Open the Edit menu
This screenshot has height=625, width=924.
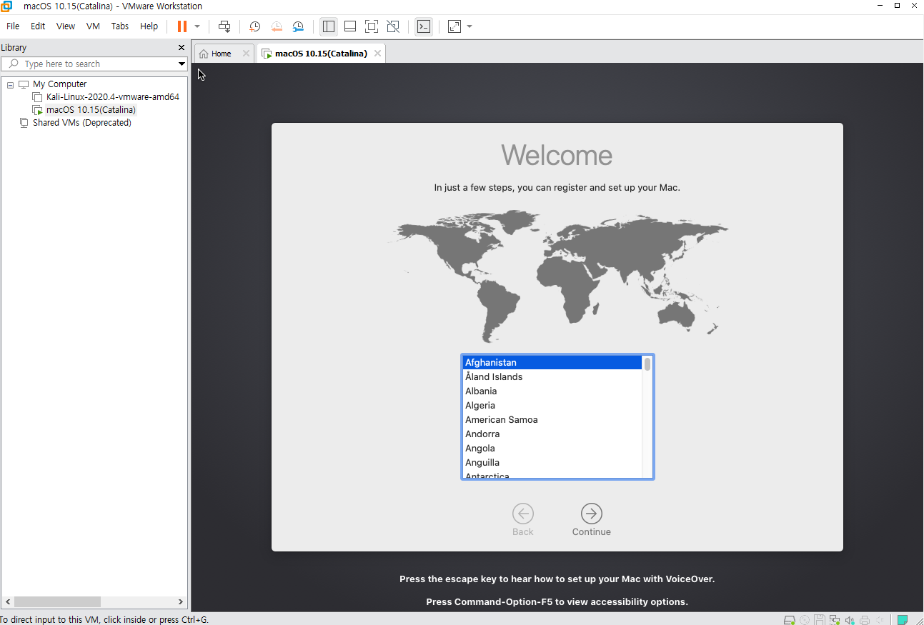(38, 26)
